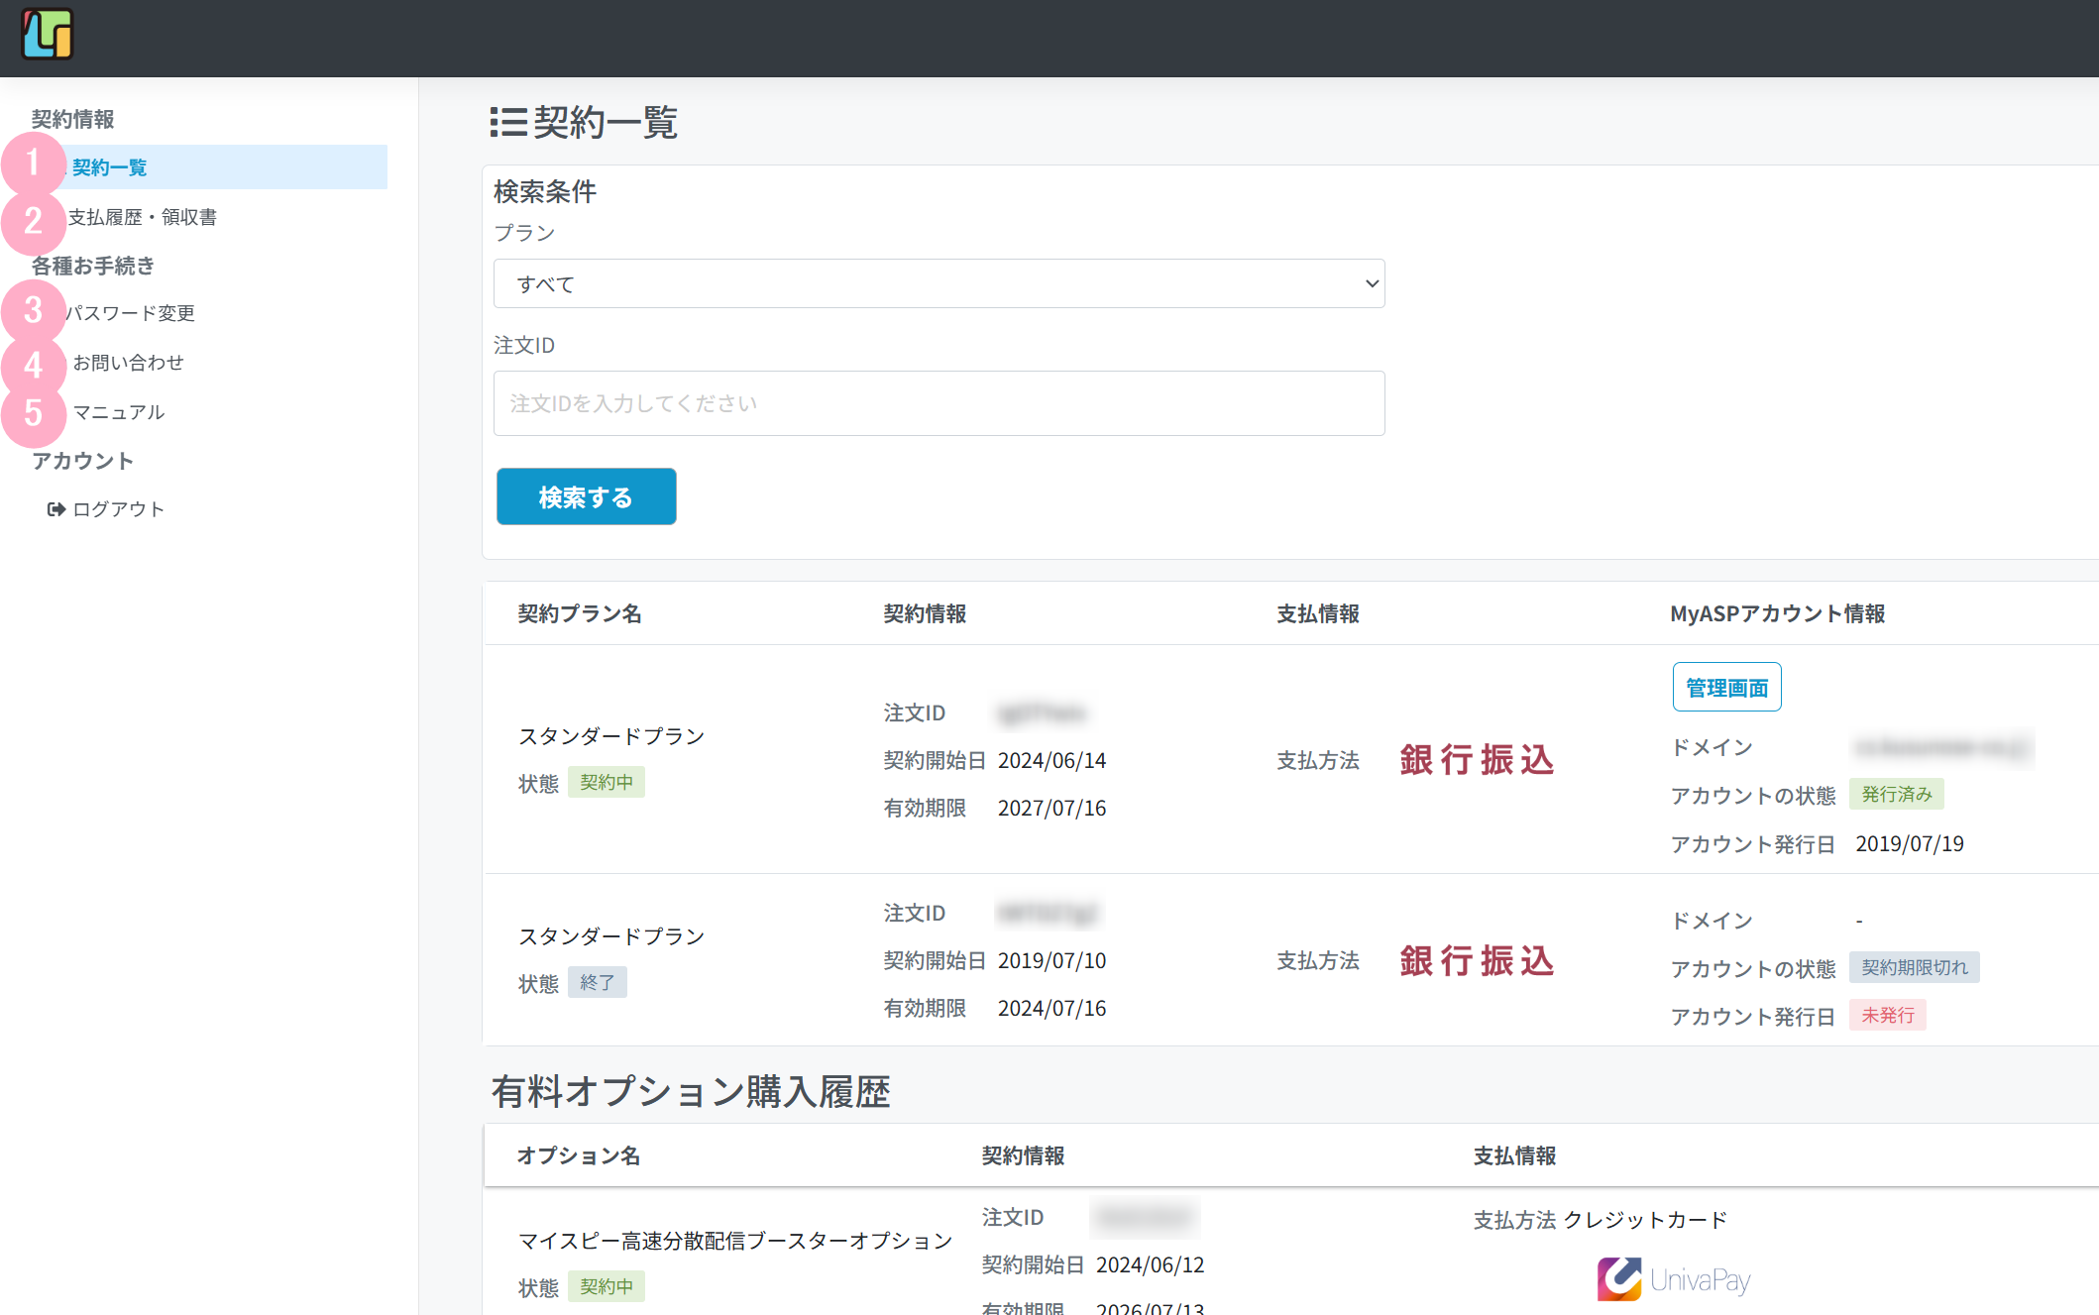Click the MyASP logo in the top bar
This screenshot has height=1315, width=2099.
pyautogui.click(x=48, y=35)
